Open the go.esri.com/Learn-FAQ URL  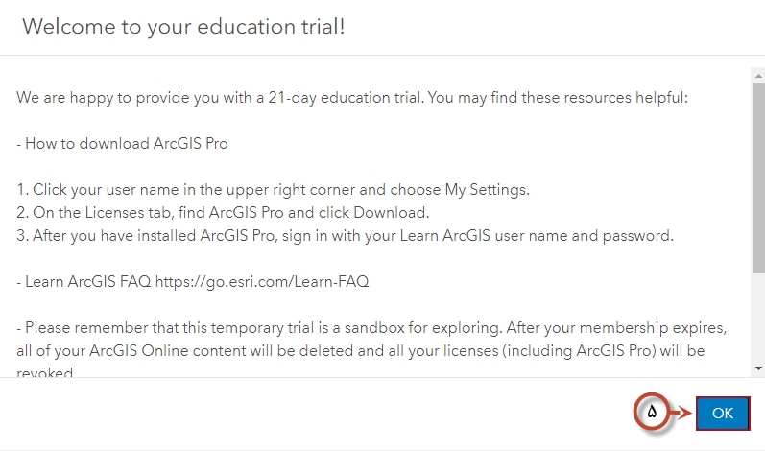[262, 282]
